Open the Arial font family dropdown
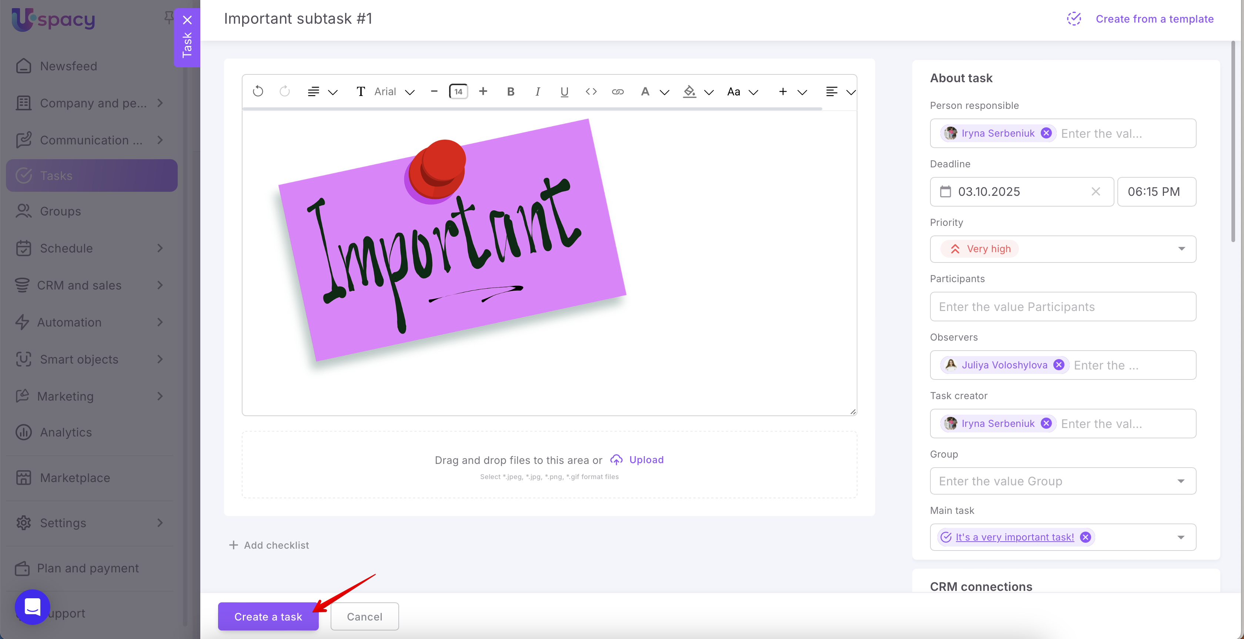The height and width of the screenshot is (639, 1244). click(395, 91)
